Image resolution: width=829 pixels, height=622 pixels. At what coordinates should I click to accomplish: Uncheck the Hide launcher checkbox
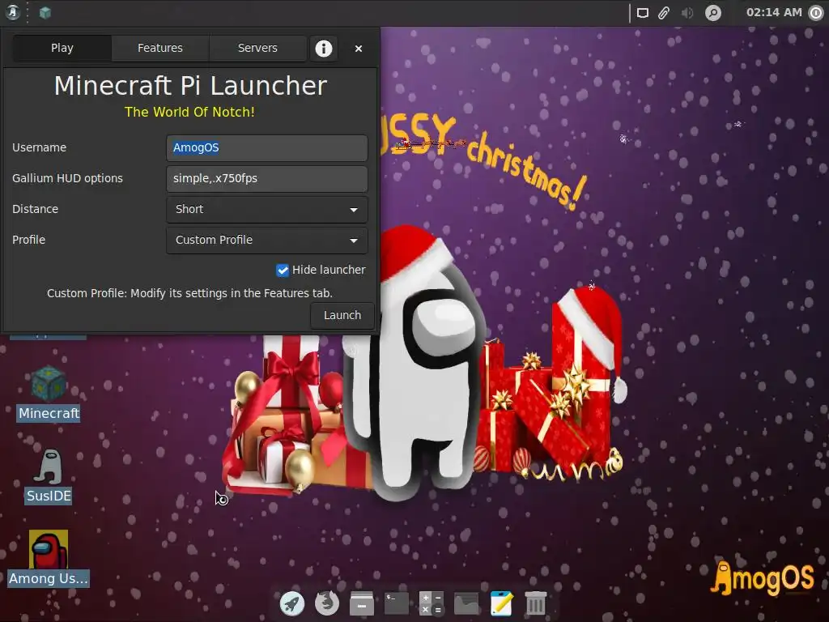[283, 271]
